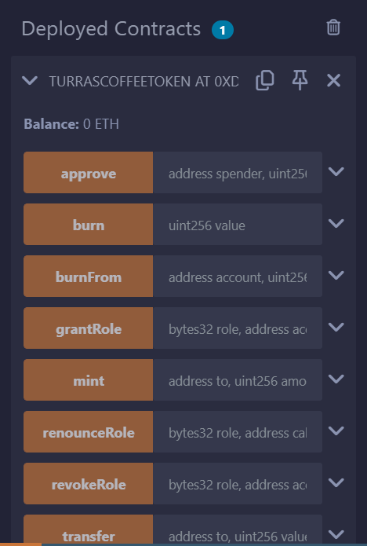
Task: Collapse the TURRASCOFFEETOKEN contract section
Action: [x=30, y=81]
